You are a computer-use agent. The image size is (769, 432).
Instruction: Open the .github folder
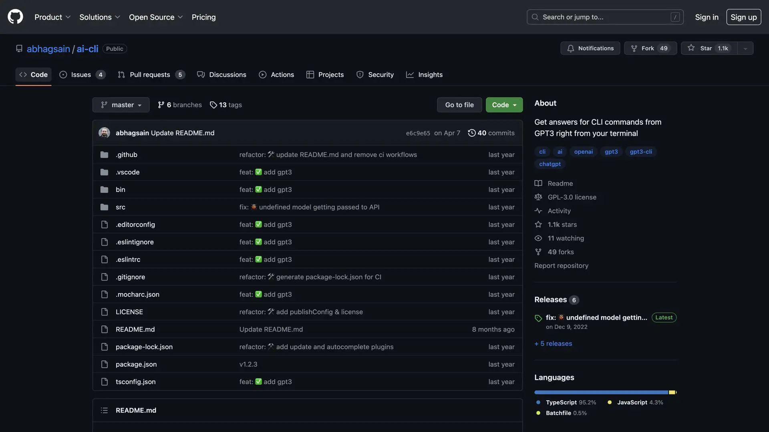(x=126, y=155)
